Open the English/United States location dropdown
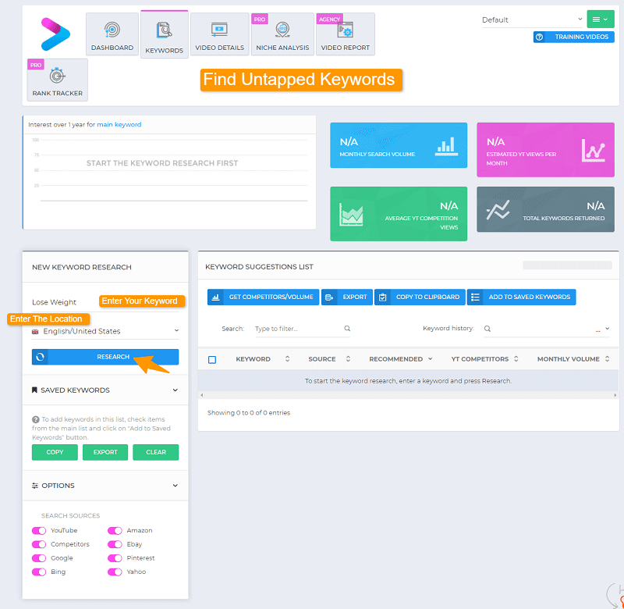 click(x=105, y=331)
